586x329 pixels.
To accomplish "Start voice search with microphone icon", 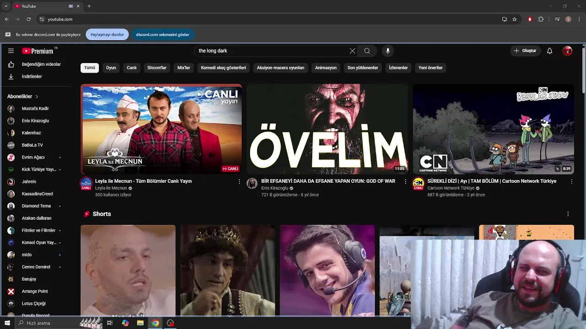I will tap(388, 51).
